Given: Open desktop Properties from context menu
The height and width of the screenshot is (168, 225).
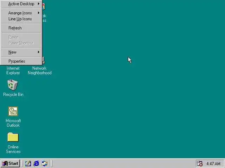Looking at the screenshot, I should tap(21, 61).
